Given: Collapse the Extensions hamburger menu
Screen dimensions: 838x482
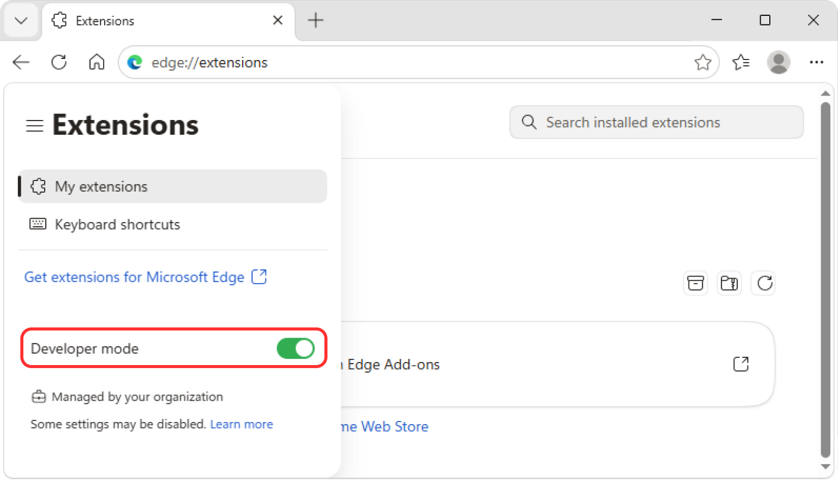Looking at the screenshot, I should point(35,126).
